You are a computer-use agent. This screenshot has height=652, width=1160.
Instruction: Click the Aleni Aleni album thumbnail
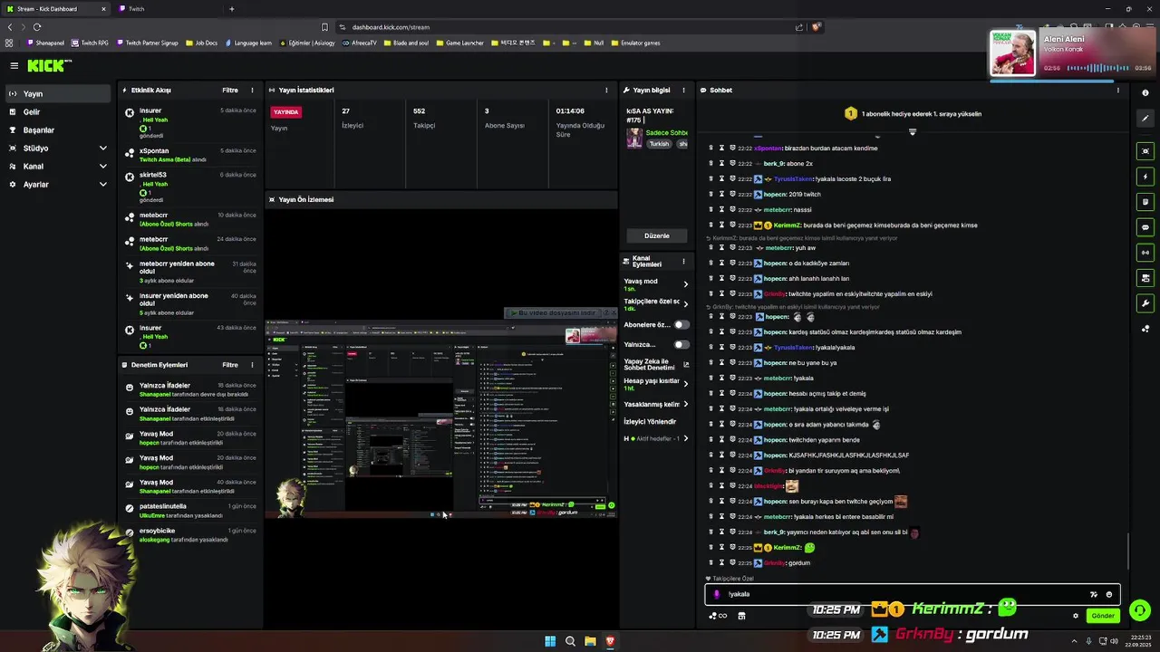pyautogui.click(x=1012, y=53)
